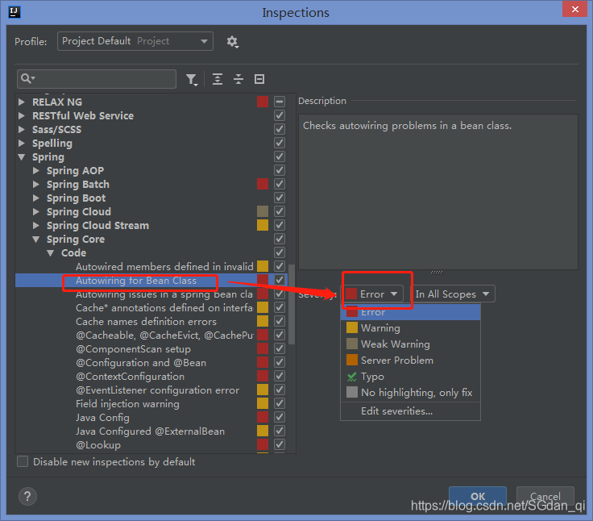Uncheck the Autowiring for Bean Class checkbox
Screen dimensions: 593x521
280,280
